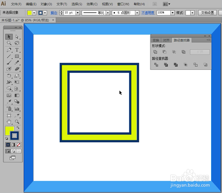Select the Rectangle tool
The width and height of the screenshot is (222, 193).
point(17,56)
